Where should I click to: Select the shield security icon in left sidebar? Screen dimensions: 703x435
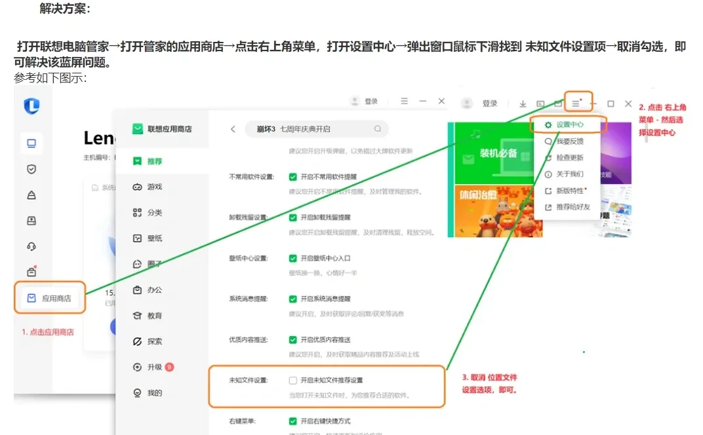(33, 169)
